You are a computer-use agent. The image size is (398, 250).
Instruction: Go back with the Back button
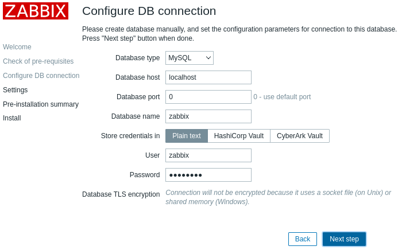tap(303, 239)
